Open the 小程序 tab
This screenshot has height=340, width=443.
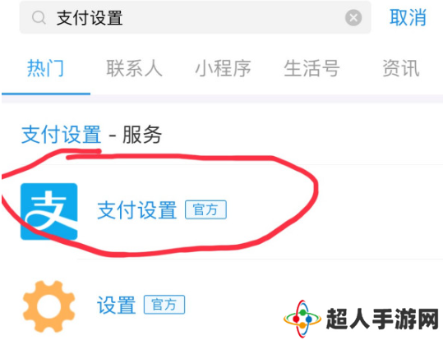224,68
